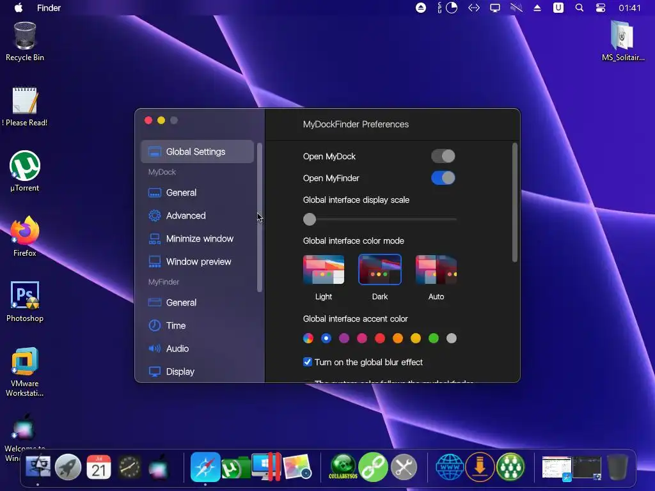This screenshot has height=491, width=655.
Task: Open Spotlight search in the menu bar
Action: coord(580,8)
